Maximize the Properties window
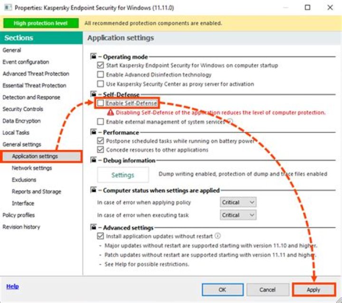The width and height of the screenshot is (342, 303). click(307, 8)
